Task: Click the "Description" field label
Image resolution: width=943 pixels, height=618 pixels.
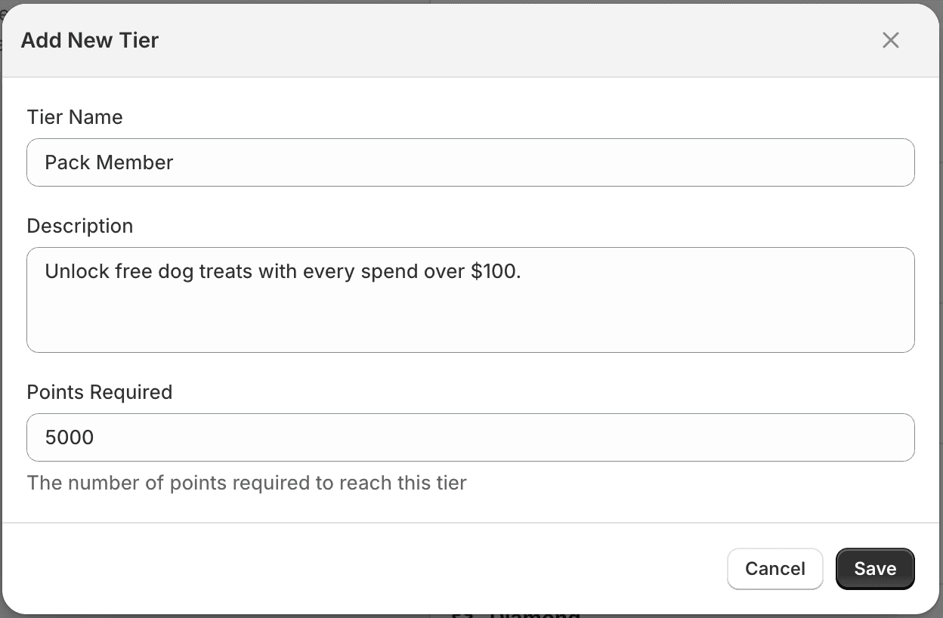Action: pos(80,226)
